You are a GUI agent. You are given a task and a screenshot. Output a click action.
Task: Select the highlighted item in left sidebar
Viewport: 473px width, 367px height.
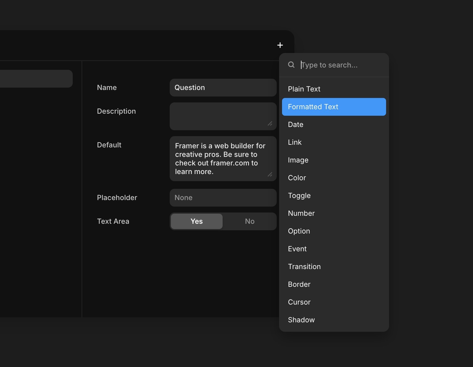pos(36,79)
